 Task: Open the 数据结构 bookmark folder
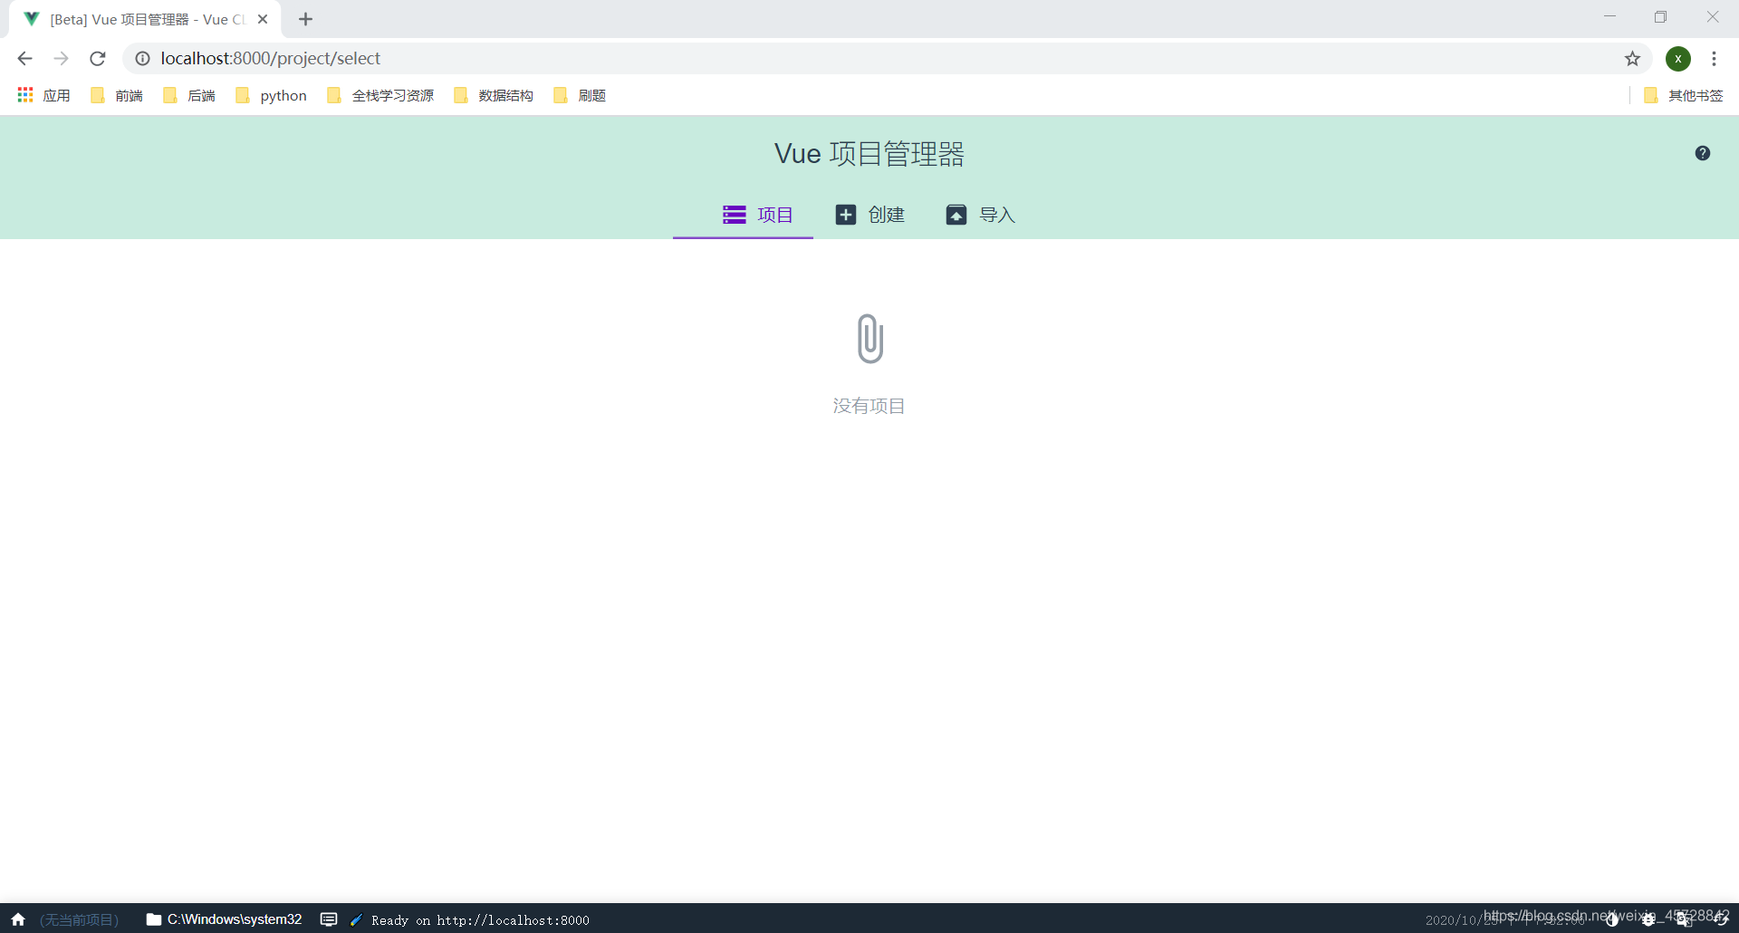pyautogui.click(x=494, y=95)
